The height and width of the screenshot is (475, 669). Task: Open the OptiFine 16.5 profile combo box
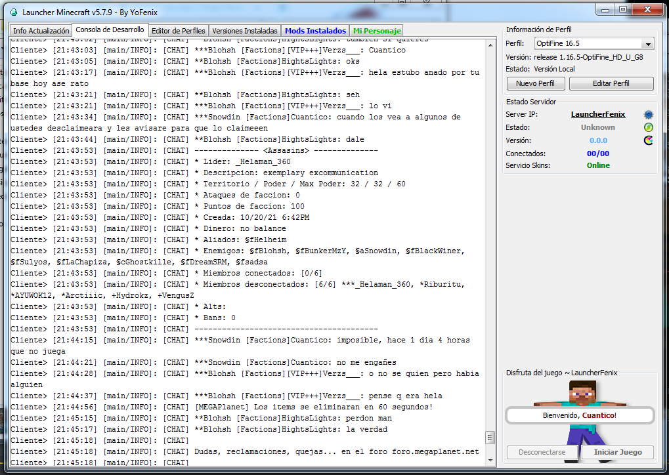coord(588,44)
